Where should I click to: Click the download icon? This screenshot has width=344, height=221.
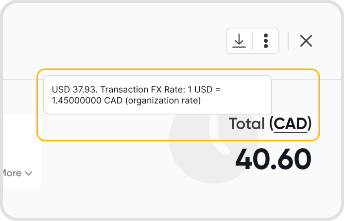[239, 41]
